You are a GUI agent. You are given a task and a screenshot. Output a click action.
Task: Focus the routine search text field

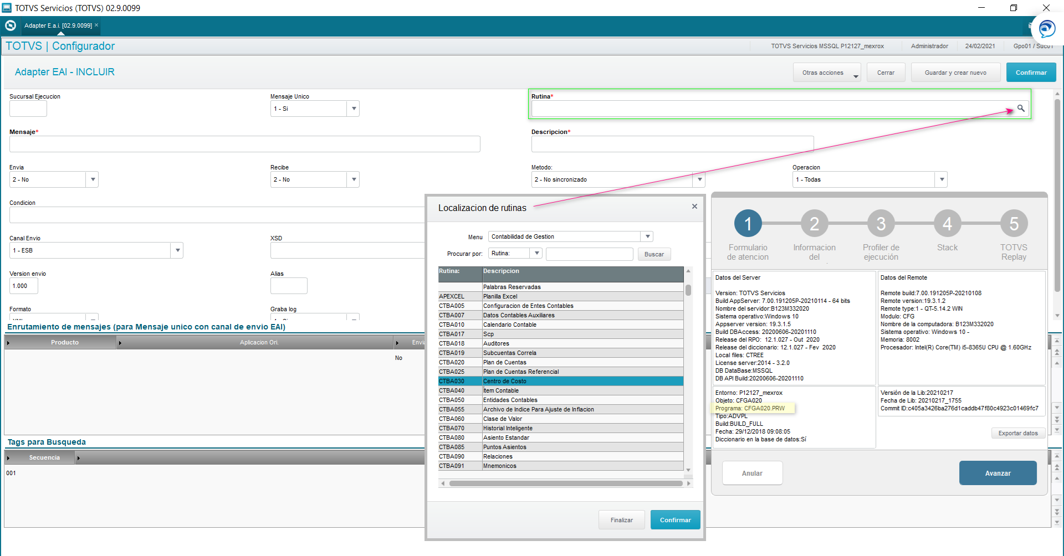point(589,254)
